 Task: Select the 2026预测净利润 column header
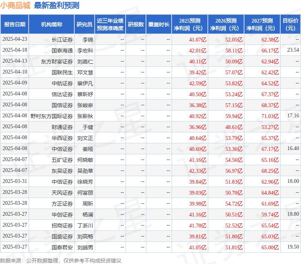tap(226, 24)
